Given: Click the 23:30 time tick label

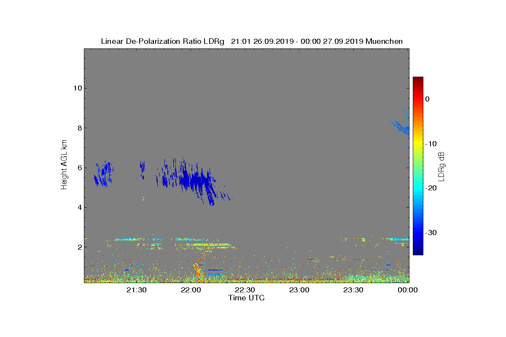Looking at the screenshot, I should pyautogui.click(x=353, y=290).
